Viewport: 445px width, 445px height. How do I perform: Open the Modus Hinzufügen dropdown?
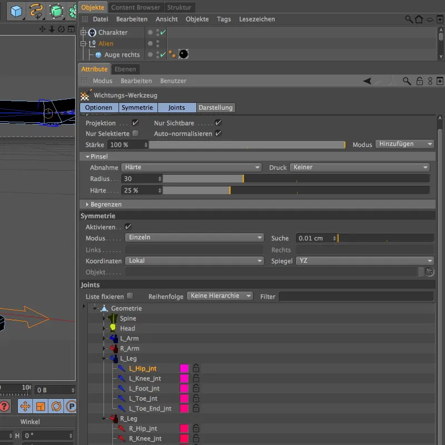coord(405,144)
